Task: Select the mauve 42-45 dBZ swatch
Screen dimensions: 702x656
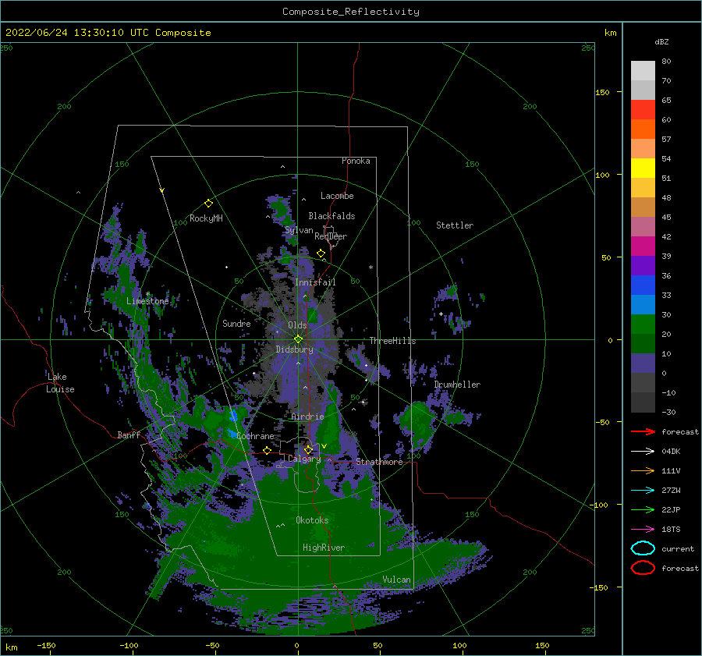Action: (643, 226)
